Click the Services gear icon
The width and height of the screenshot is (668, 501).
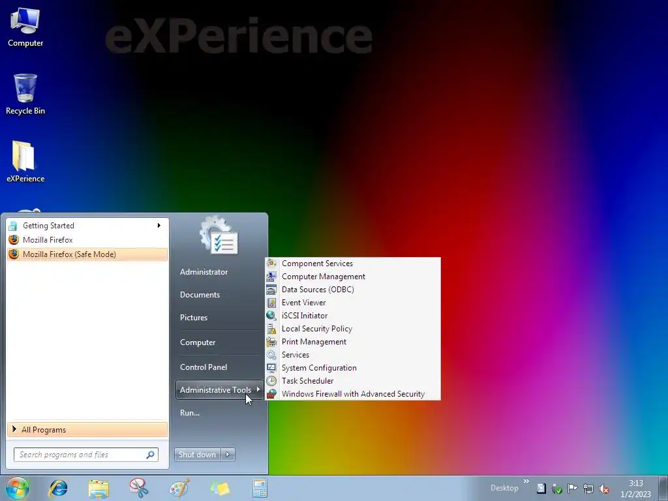click(x=271, y=355)
